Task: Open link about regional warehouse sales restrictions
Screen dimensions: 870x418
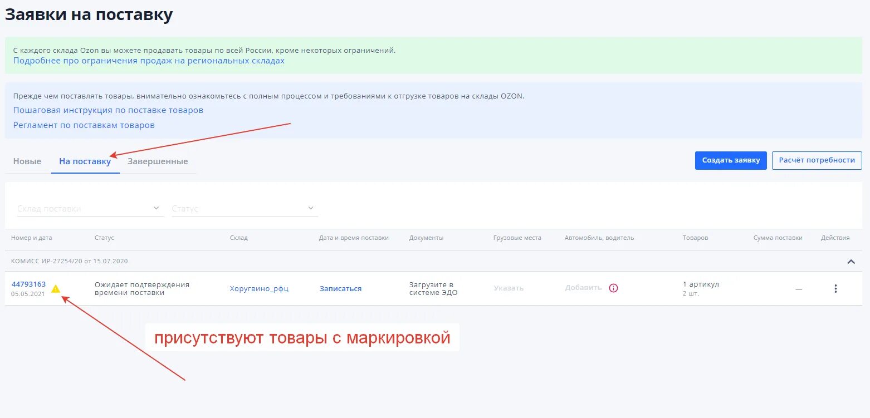Action: (x=149, y=61)
